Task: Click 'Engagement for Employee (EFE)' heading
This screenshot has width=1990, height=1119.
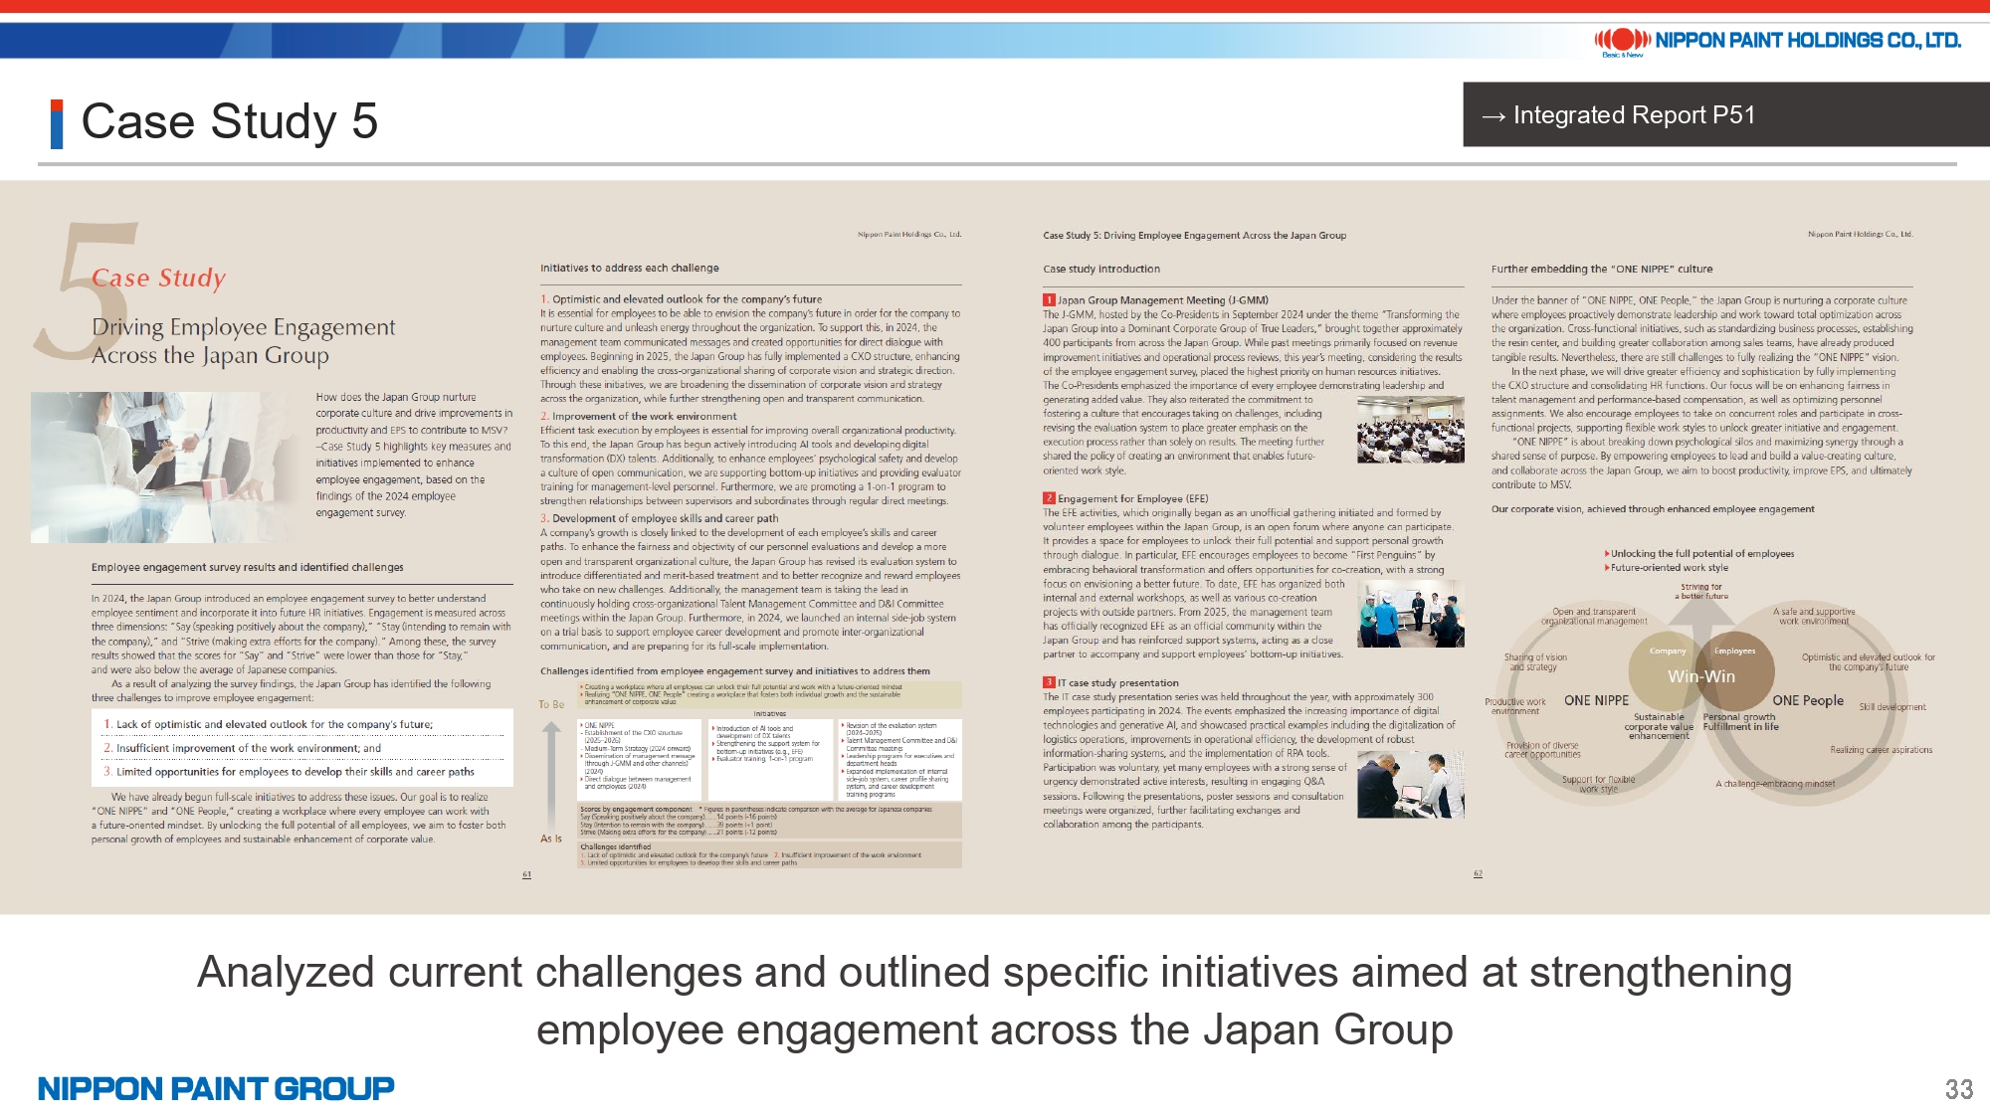Action: (1133, 499)
